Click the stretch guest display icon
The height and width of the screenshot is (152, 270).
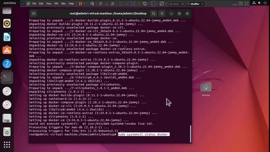(x=162, y=4)
